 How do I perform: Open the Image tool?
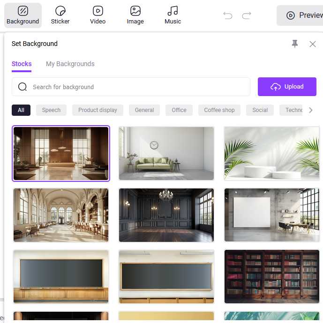tap(135, 15)
